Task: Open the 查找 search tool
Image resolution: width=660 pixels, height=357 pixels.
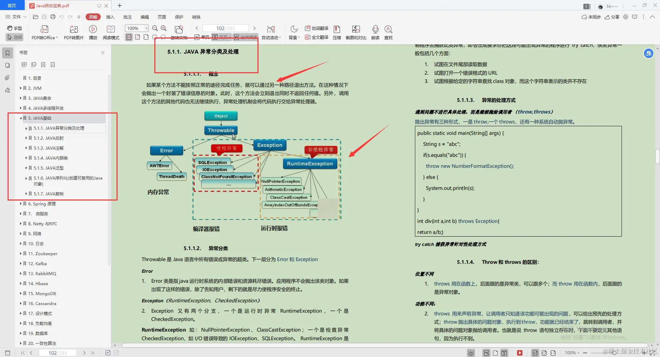Action: click(x=388, y=32)
